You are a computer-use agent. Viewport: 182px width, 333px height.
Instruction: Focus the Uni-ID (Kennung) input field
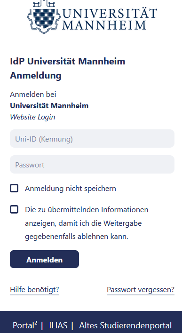coord(92,139)
